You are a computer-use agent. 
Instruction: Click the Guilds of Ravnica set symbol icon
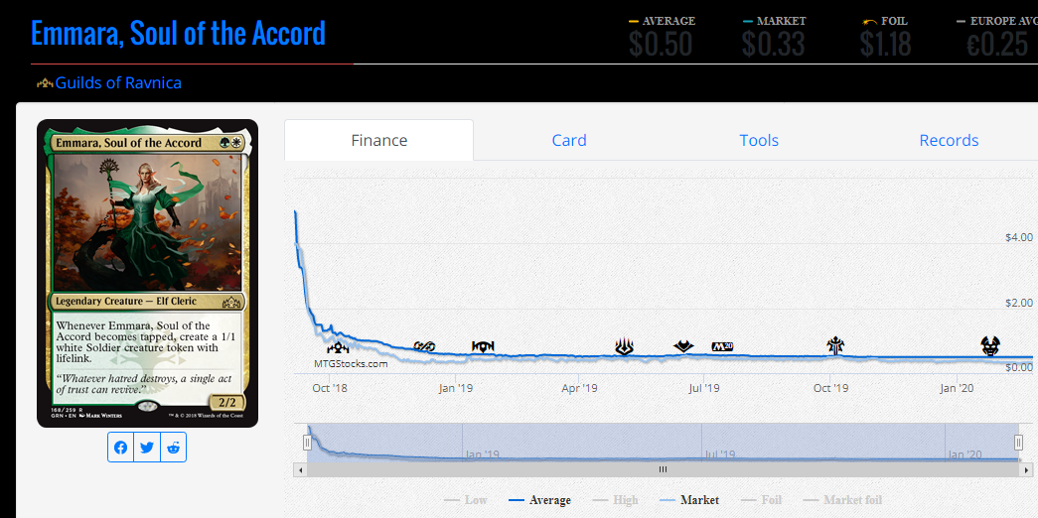point(45,83)
